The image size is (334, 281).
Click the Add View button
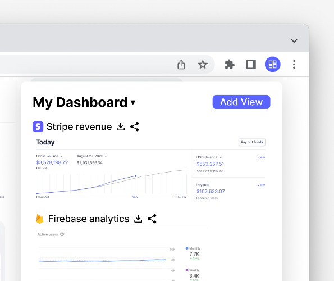pos(241,102)
